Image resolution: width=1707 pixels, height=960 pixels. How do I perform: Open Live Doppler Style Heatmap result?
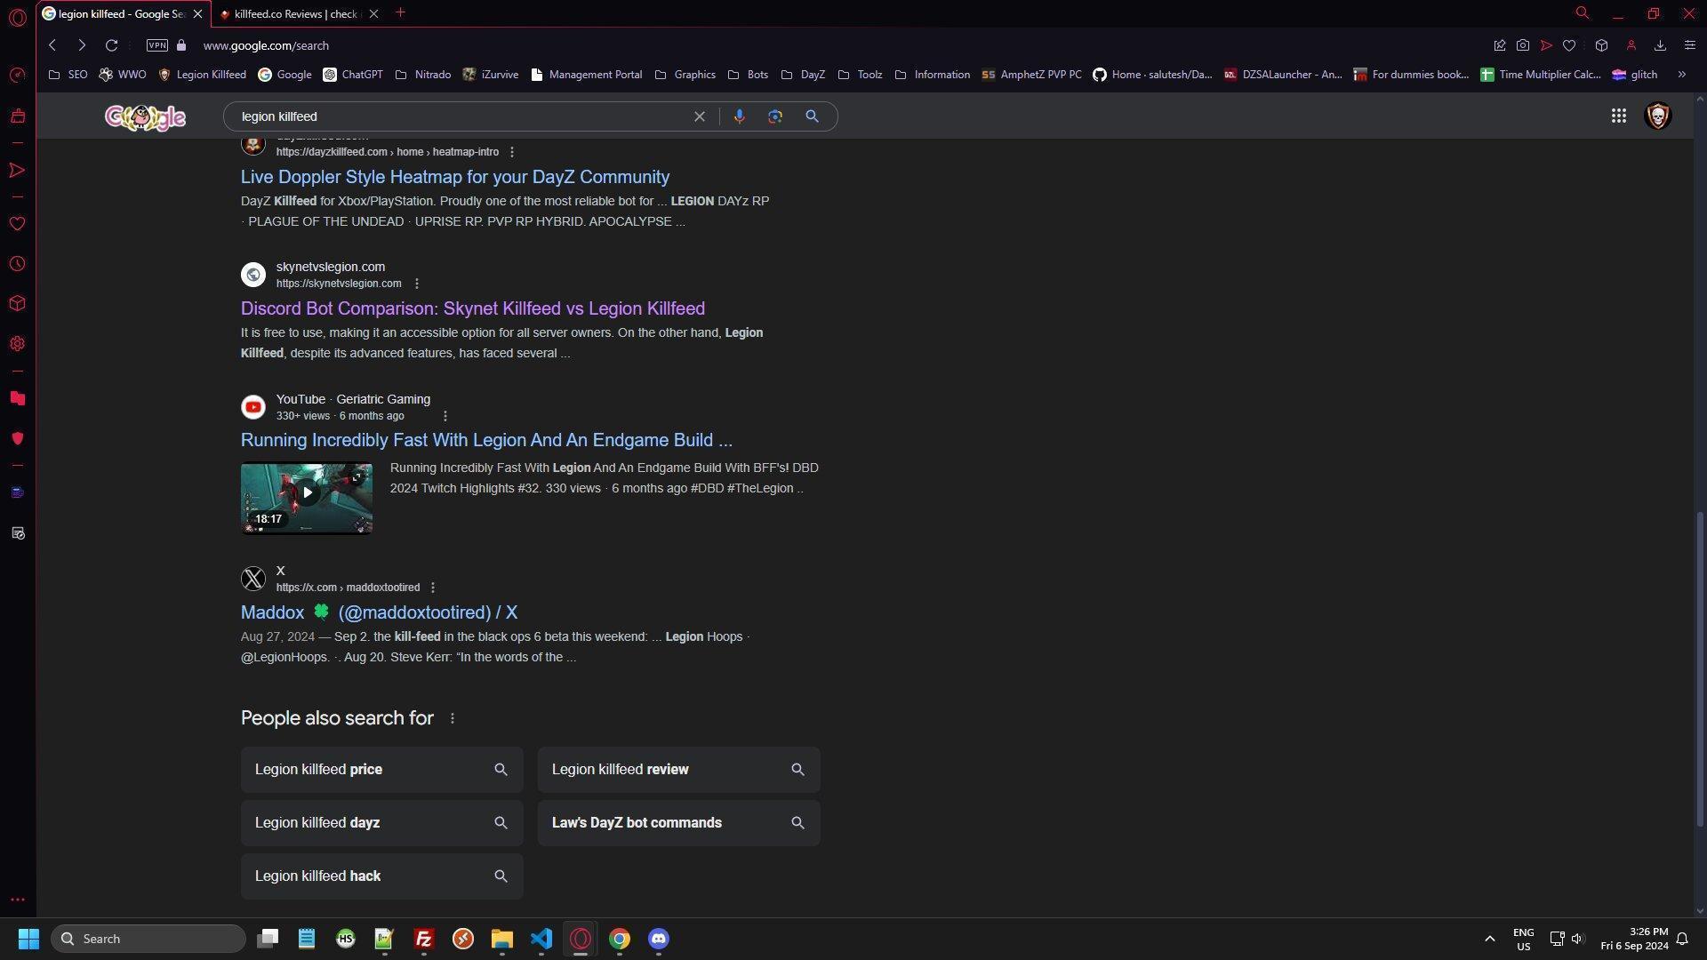click(454, 177)
